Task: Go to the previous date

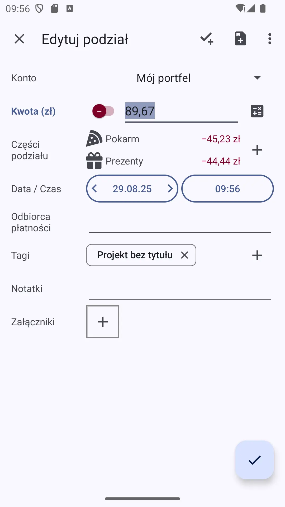Action: click(x=94, y=189)
